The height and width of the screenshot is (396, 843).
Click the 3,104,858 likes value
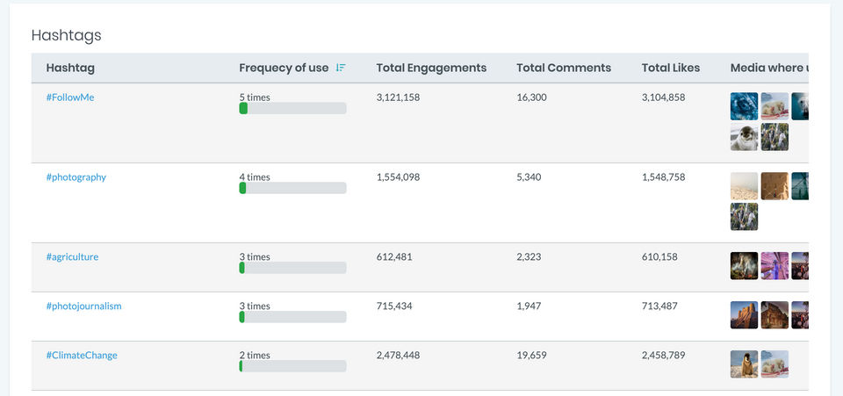click(x=664, y=97)
